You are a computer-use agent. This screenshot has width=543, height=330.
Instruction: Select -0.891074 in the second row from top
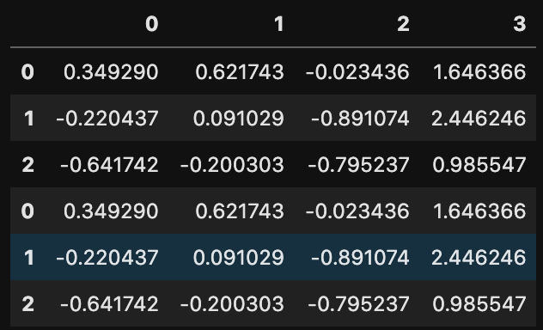click(360, 119)
